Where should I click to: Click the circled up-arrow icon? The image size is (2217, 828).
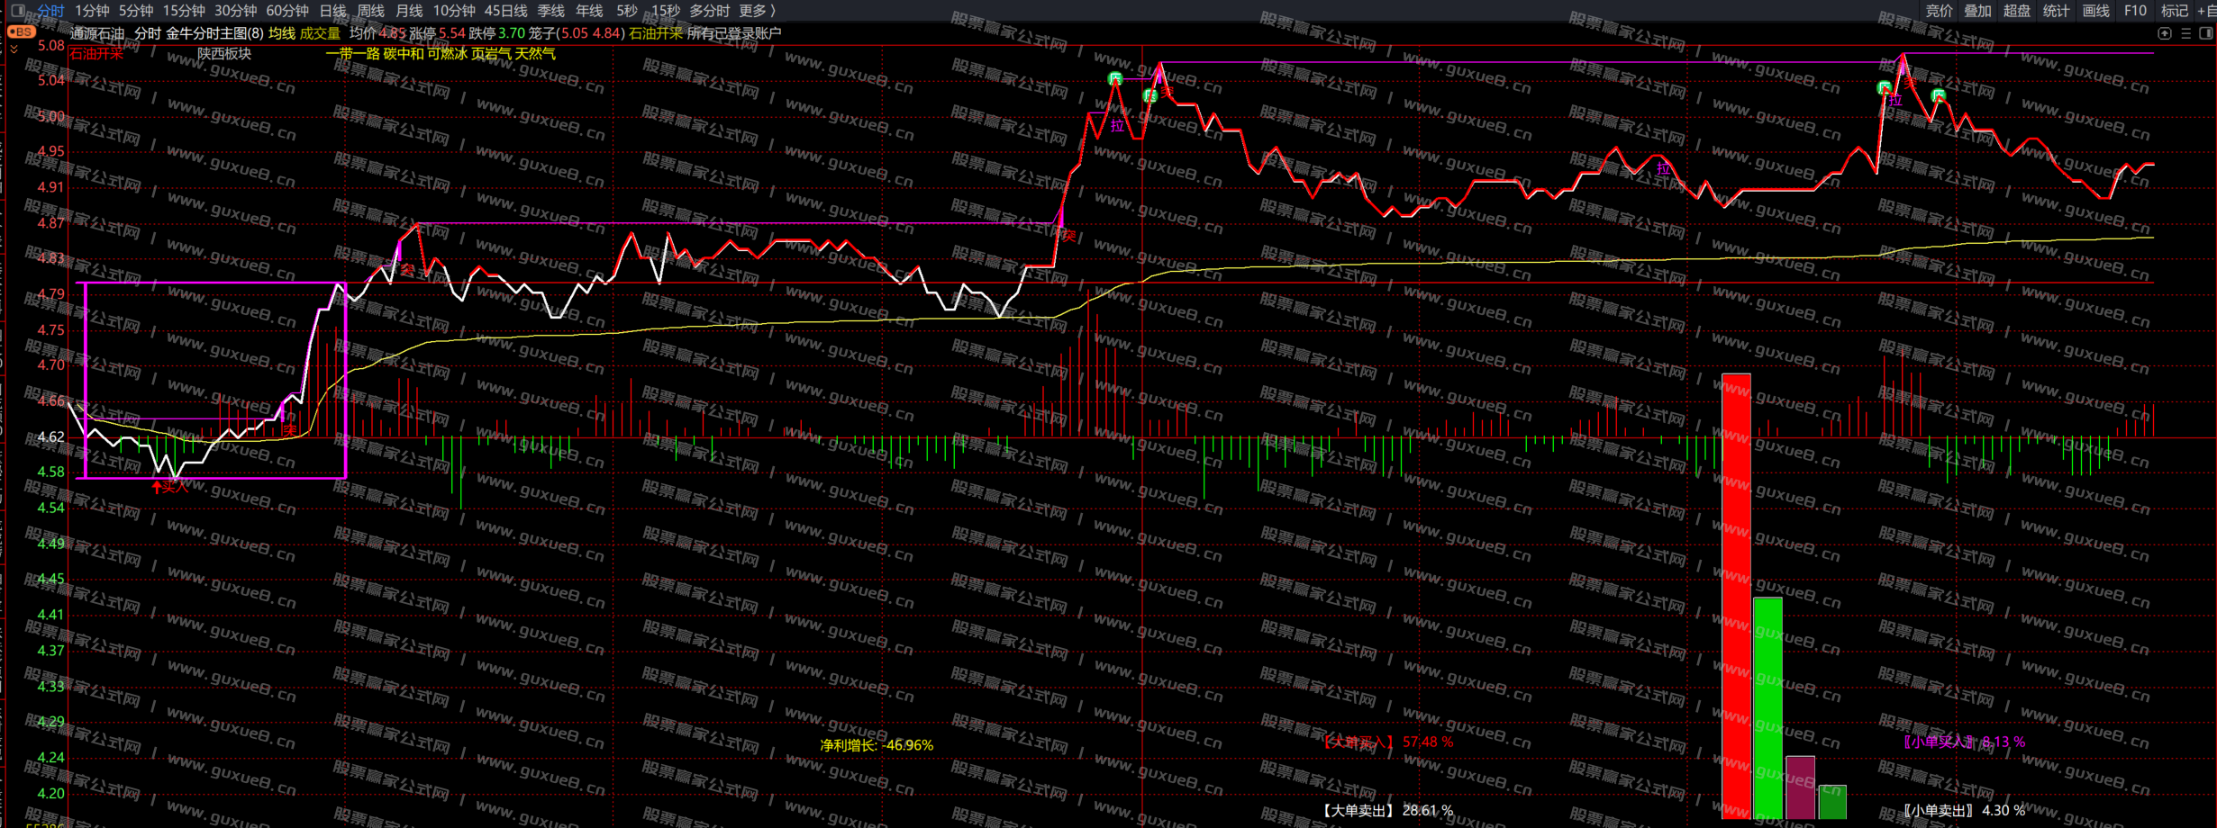point(2165,33)
